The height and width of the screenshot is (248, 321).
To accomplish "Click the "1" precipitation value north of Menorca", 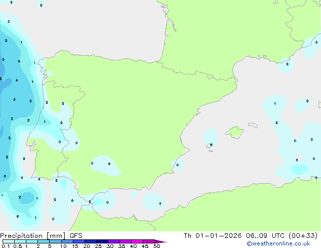I will pyautogui.click(x=275, y=104).
